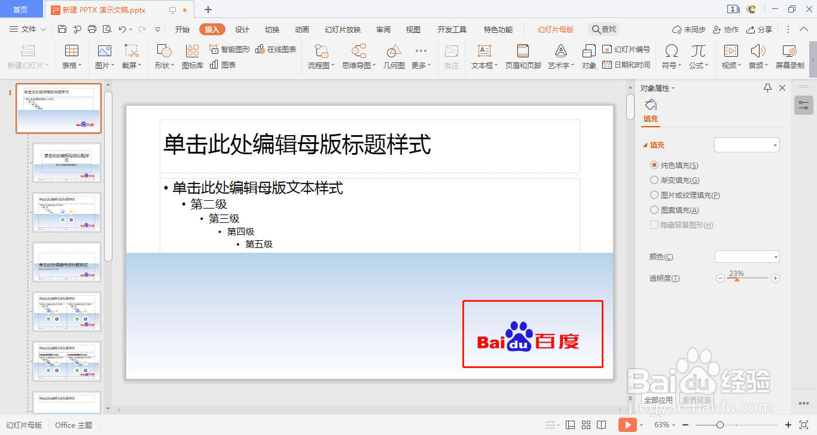Open the fill preset dropdown beside 填充
This screenshot has width=817, height=435.
pyautogui.click(x=747, y=145)
